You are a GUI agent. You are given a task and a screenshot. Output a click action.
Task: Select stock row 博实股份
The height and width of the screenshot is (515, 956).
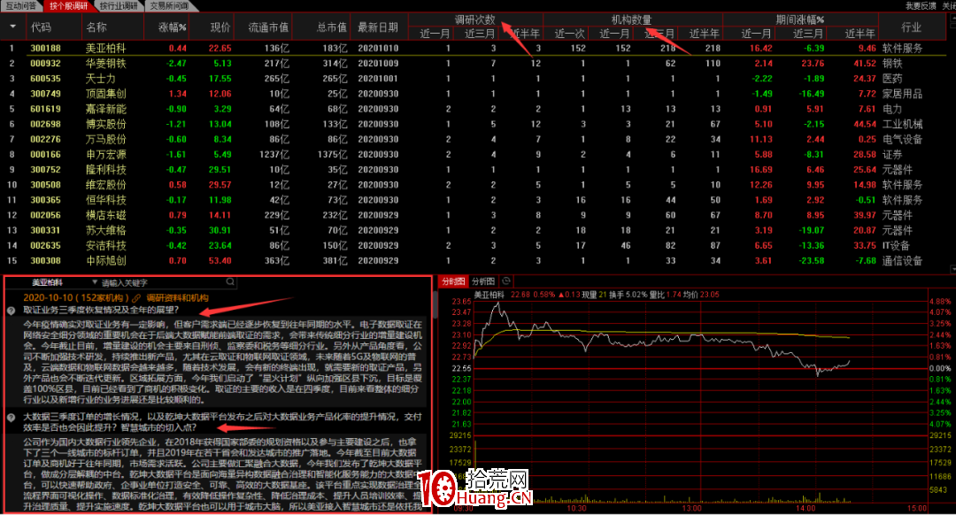coord(474,125)
